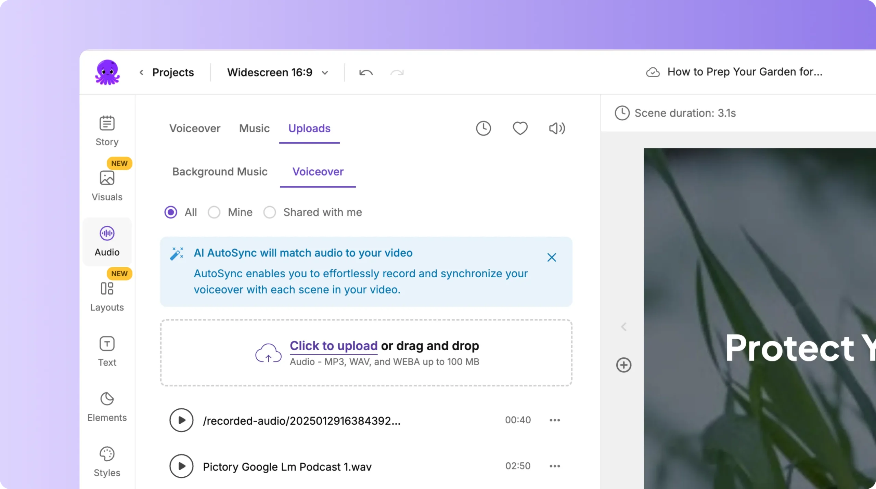Viewport: 876px width, 489px height.
Task: Open the Visuals panel icon
Action: pyautogui.click(x=107, y=178)
